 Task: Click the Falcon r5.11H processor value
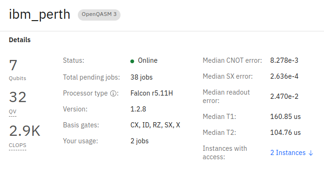tap(151, 93)
